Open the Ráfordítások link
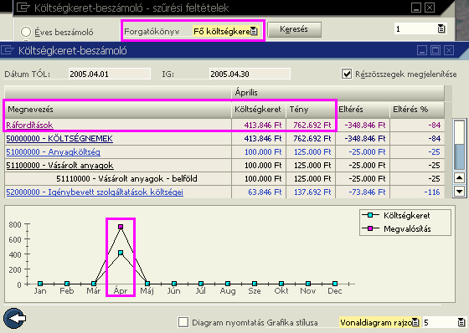 [x=29, y=125]
